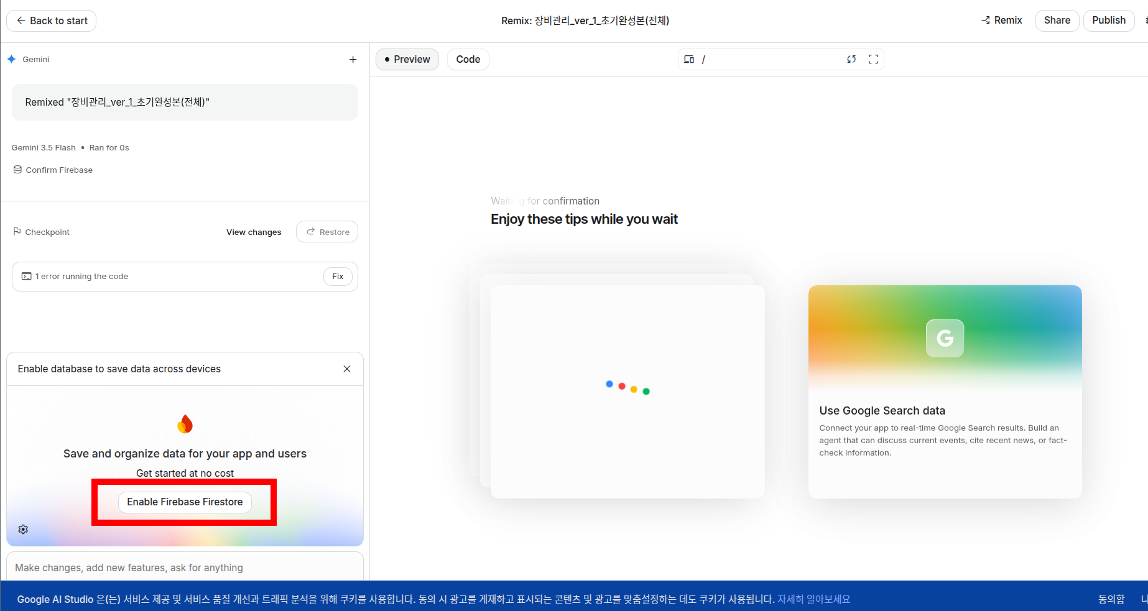The width and height of the screenshot is (1148, 611).
Task: Click the '1 error running the code' message
Action: point(81,277)
